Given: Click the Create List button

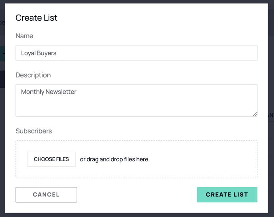Looking at the screenshot, I should point(227,195).
